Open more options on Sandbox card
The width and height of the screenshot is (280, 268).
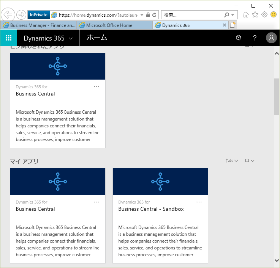coord(199,202)
